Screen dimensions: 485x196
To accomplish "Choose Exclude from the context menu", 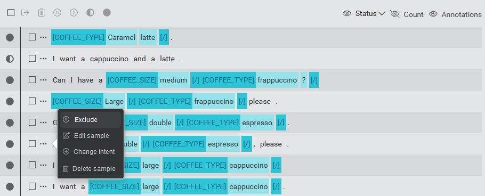I will [x=90, y=120].
